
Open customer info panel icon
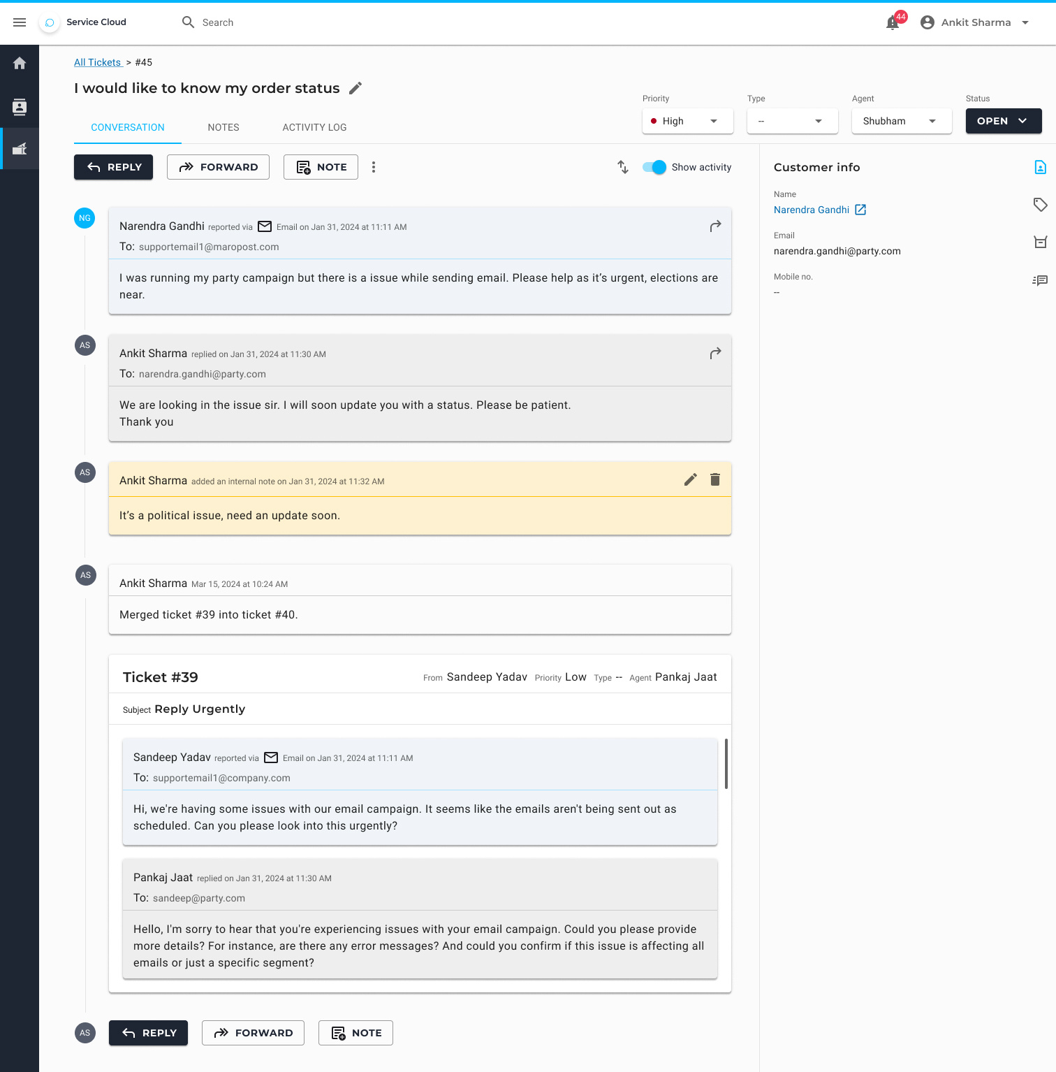(x=1040, y=167)
